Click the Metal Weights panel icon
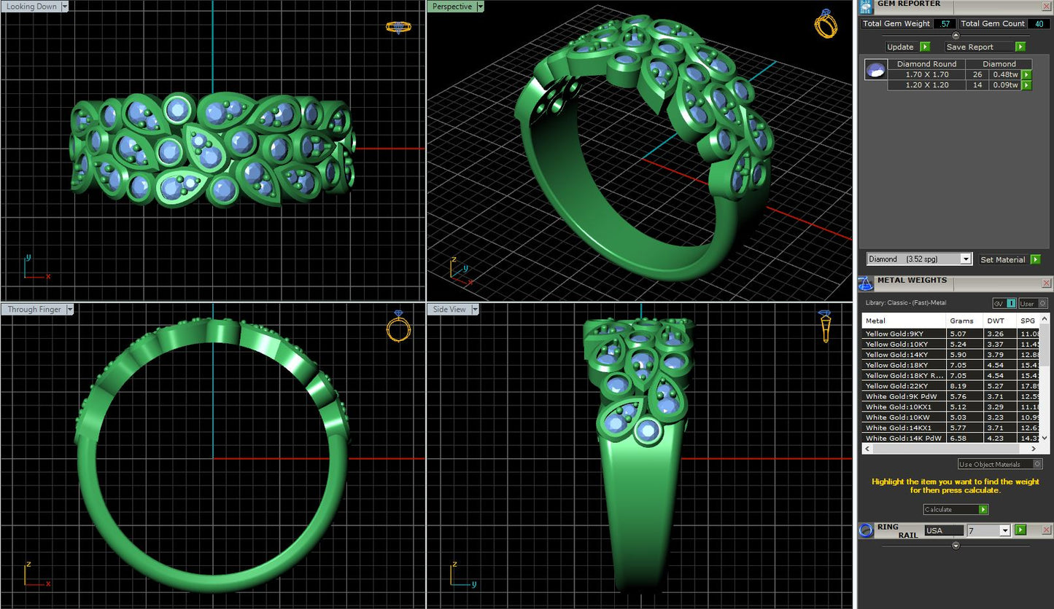 click(x=866, y=283)
